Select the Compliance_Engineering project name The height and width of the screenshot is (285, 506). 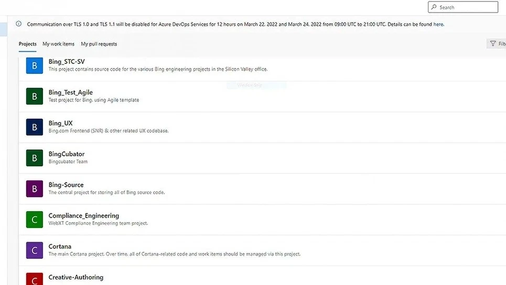point(83,216)
